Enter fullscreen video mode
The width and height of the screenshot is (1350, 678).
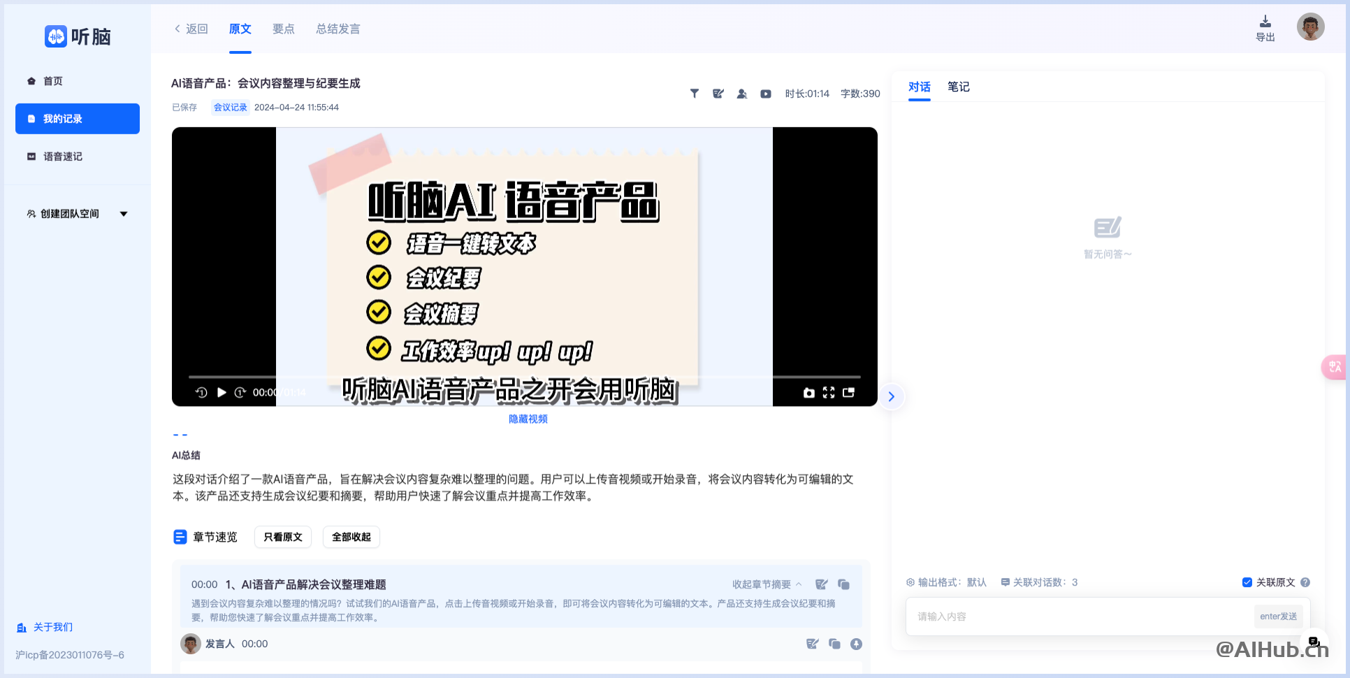point(829,393)
